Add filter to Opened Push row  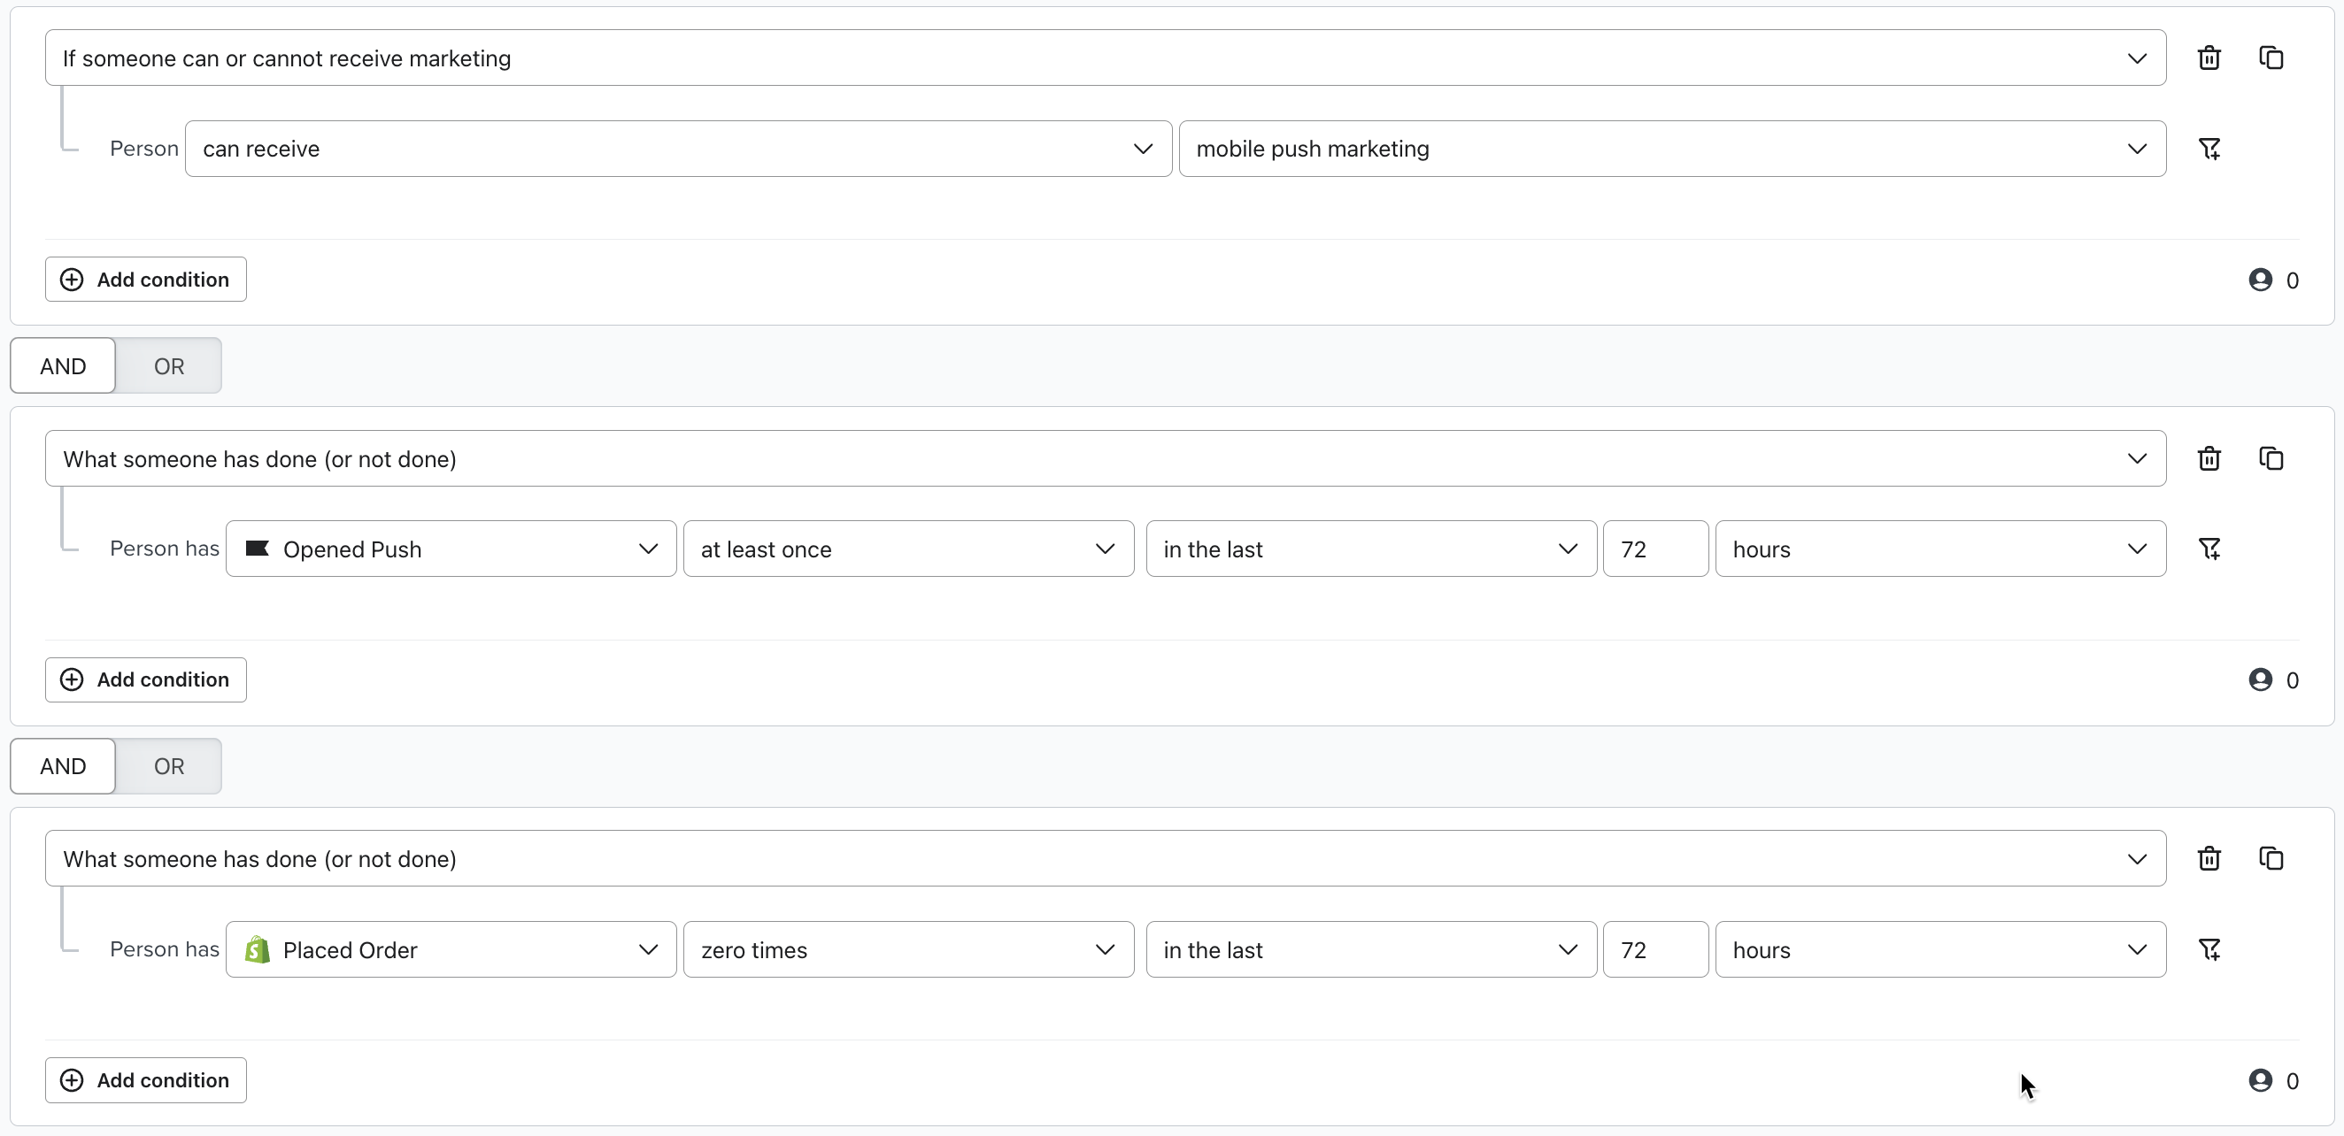2209,549
